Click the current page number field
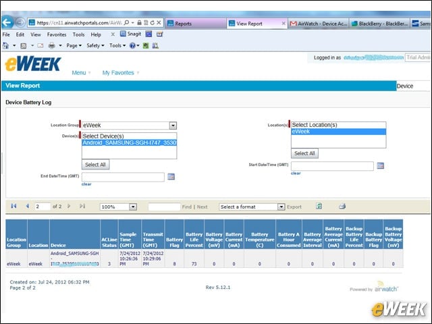Screen dimensions: 432x324 point(43,207)
